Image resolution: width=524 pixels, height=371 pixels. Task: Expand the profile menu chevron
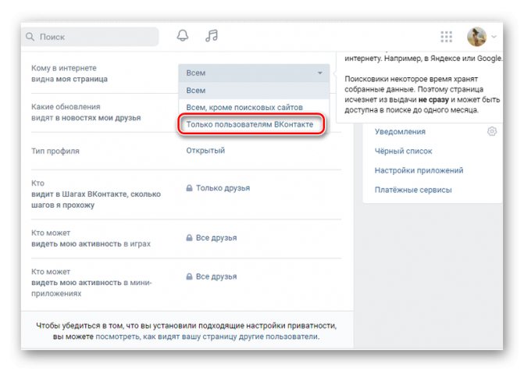click(494, 37)
